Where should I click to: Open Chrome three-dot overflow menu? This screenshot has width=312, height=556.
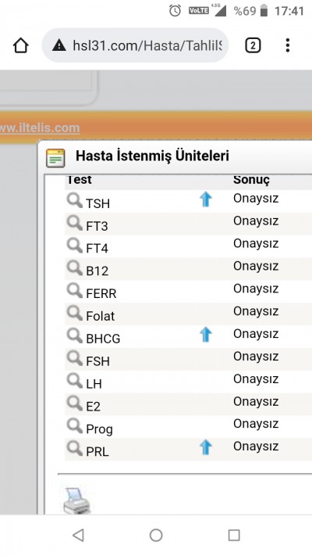[x=288, y=45]
